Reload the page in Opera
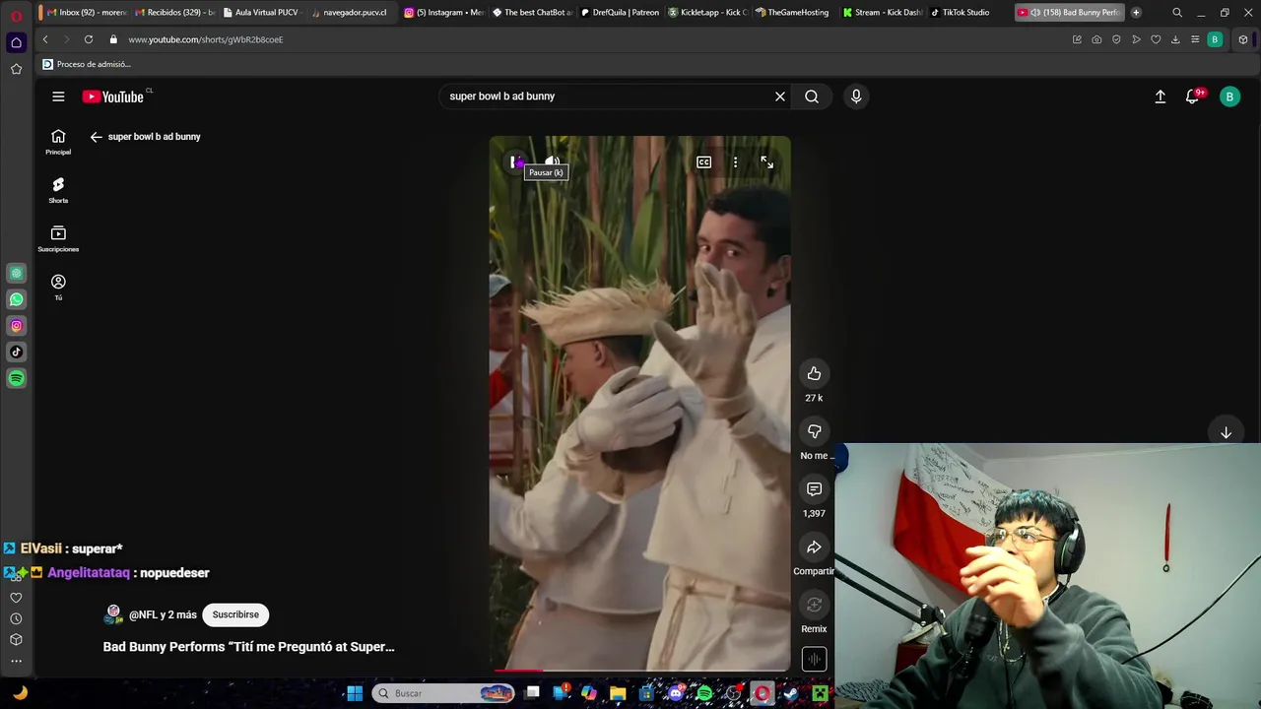Viewport: 1261px width, 709px height. click(x=89, y=39)
